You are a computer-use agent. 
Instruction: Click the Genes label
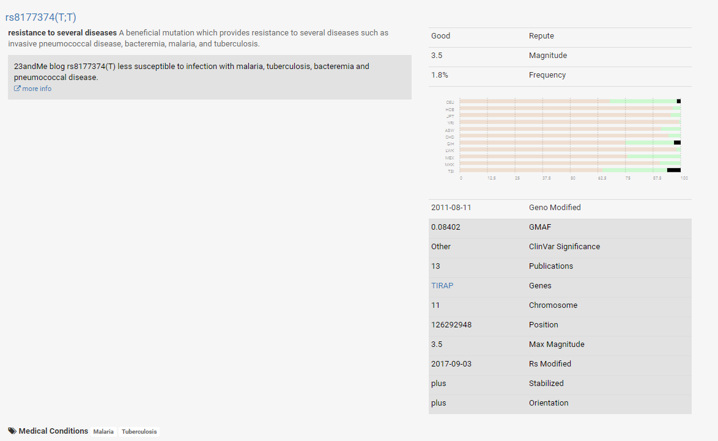tap(540, 285)
